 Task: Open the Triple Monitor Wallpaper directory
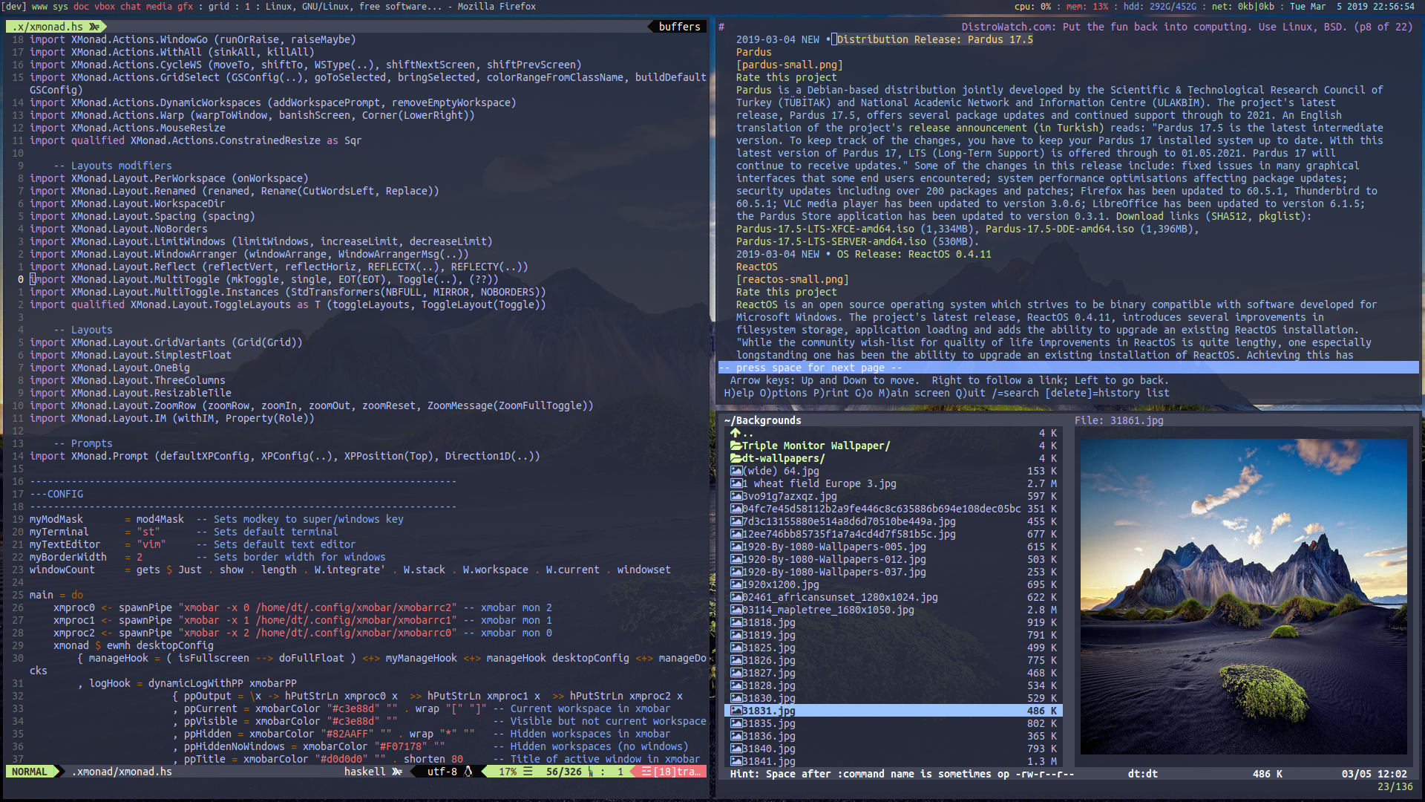pyautogui.click(x=815, y=446)
